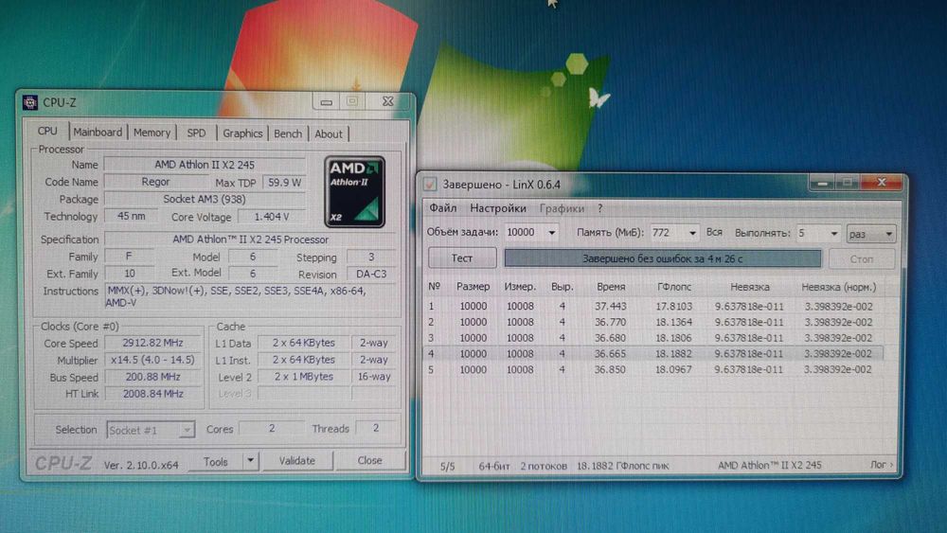Open the Объём задачи 10000 dropdown
Image resolution: width=947 pixels, height=533 pixels.
(x=531, y=232)
